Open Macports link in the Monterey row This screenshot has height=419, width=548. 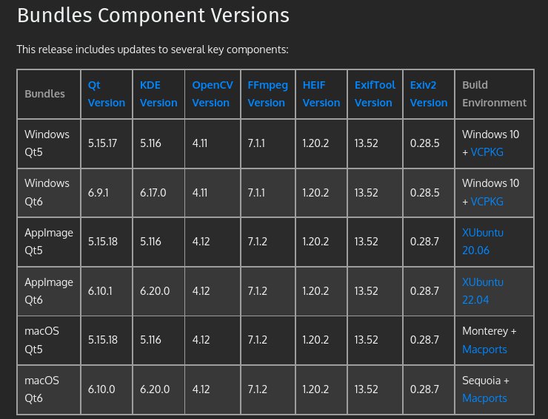point(484,349)
